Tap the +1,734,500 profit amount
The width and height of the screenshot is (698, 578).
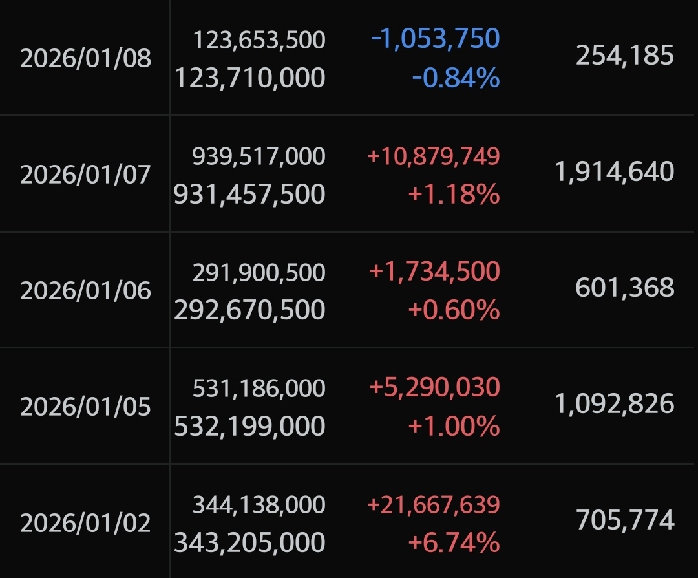[x=434, y=272]
